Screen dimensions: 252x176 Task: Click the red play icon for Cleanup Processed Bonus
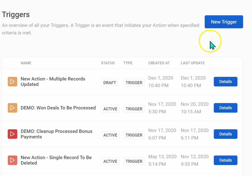coord(12,134)
